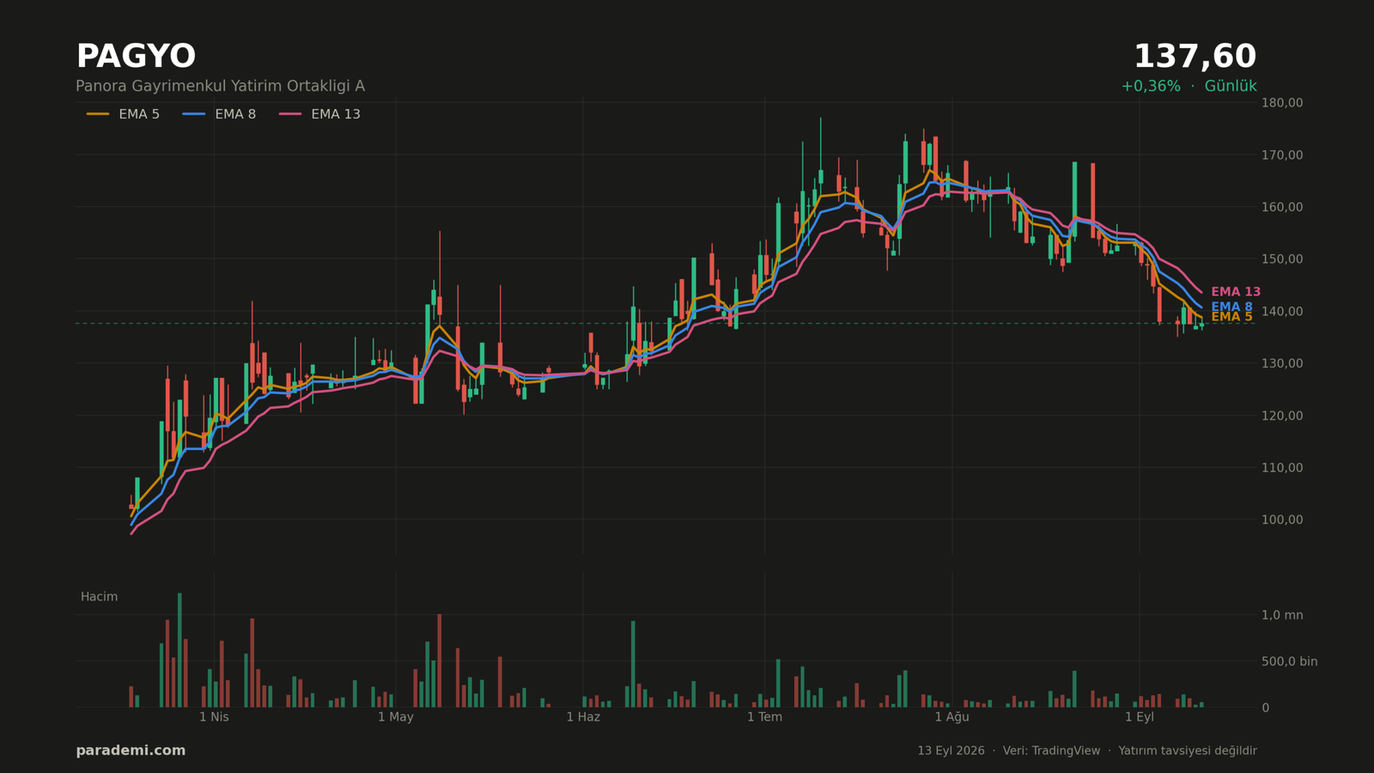Click the 150,00 price axis label
This screenshot has height=773, width=1374.
coord(1282,259)
